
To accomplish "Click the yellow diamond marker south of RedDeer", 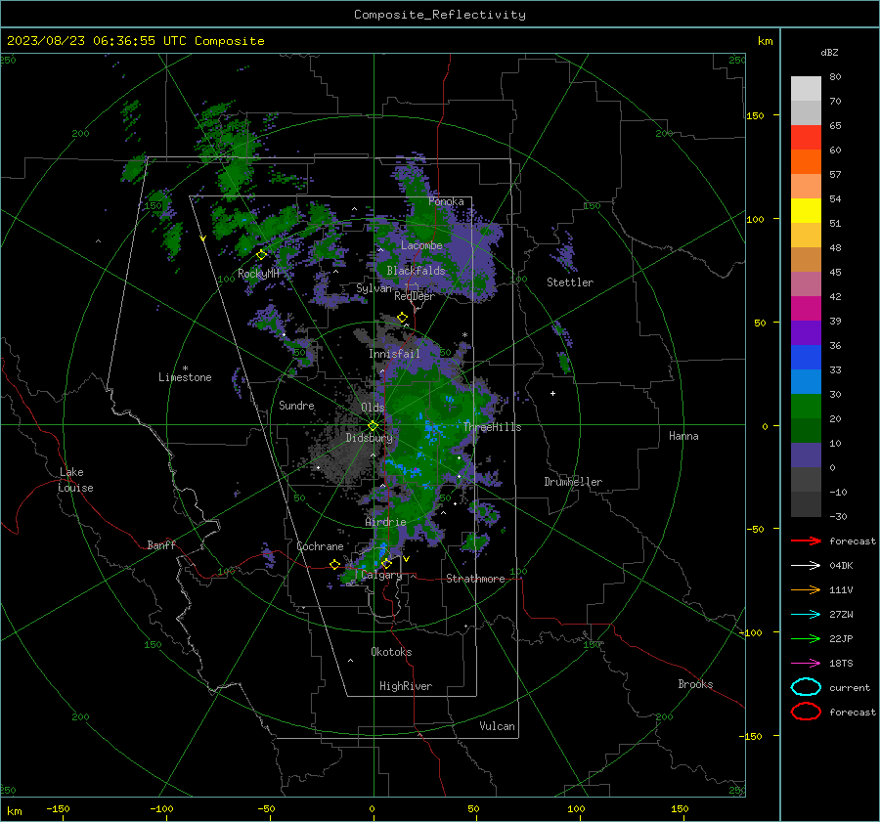I will pyautogui.click(x=402, y=318).
